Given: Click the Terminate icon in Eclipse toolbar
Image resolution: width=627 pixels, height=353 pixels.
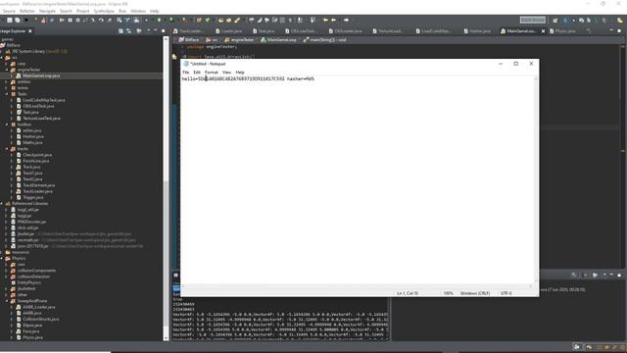Looking at the screenshot, I should point(77,20).
